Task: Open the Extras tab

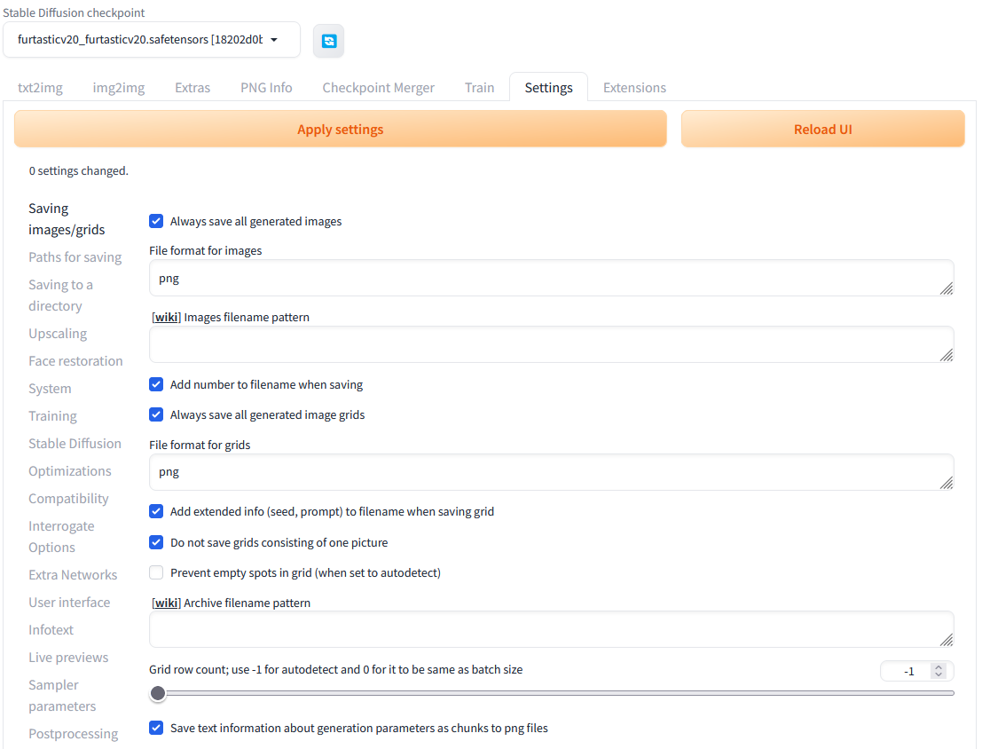Action: (x=192, y=88)
